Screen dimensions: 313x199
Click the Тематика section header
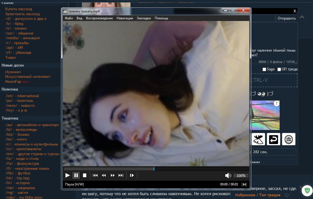tap(10, 118)
